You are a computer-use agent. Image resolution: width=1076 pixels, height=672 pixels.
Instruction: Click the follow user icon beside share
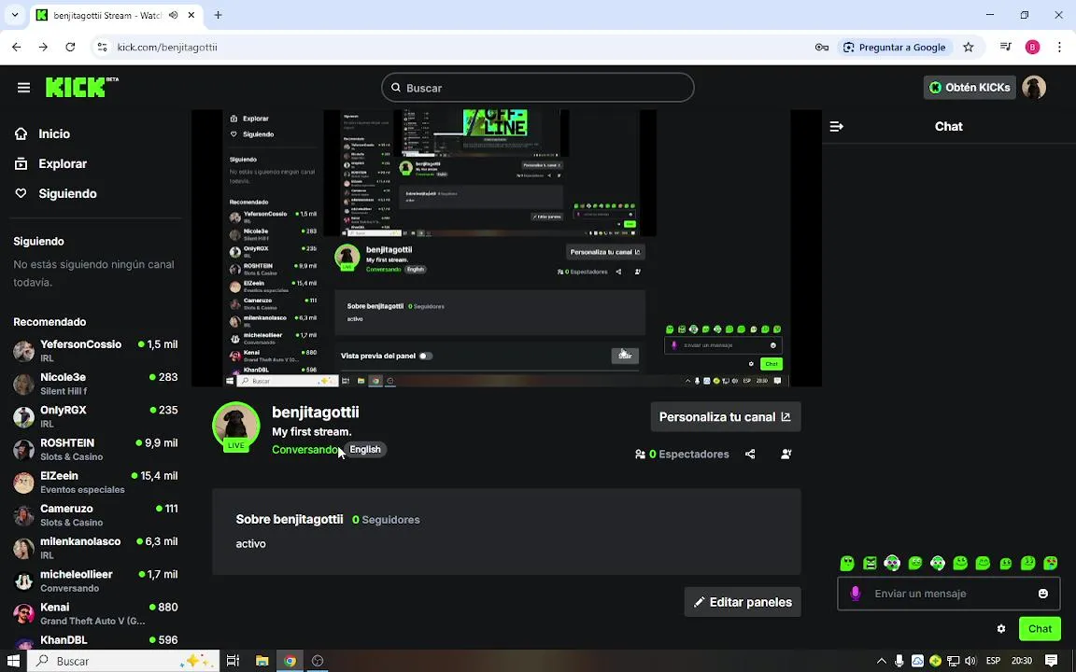[786, 454]
